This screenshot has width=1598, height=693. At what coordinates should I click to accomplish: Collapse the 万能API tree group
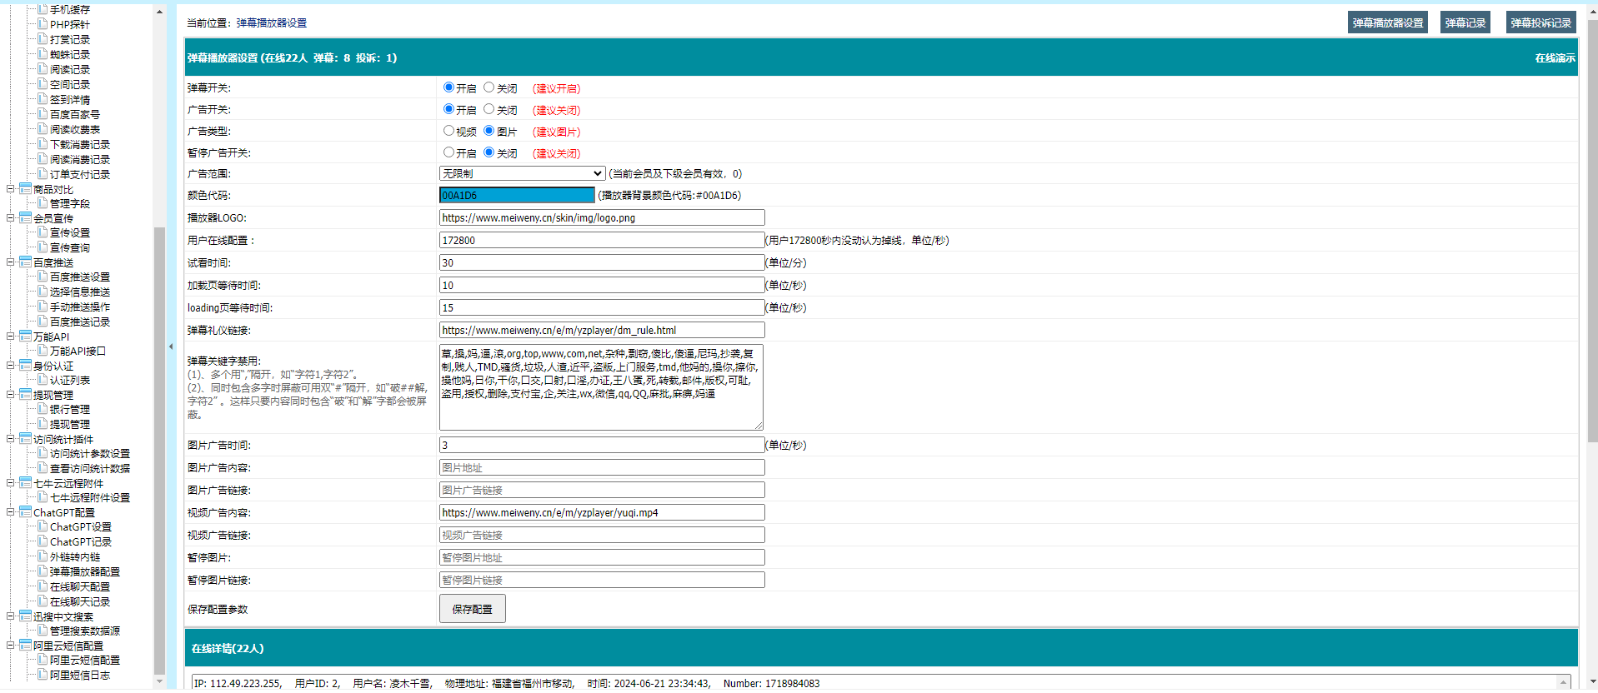click(11, 337)
